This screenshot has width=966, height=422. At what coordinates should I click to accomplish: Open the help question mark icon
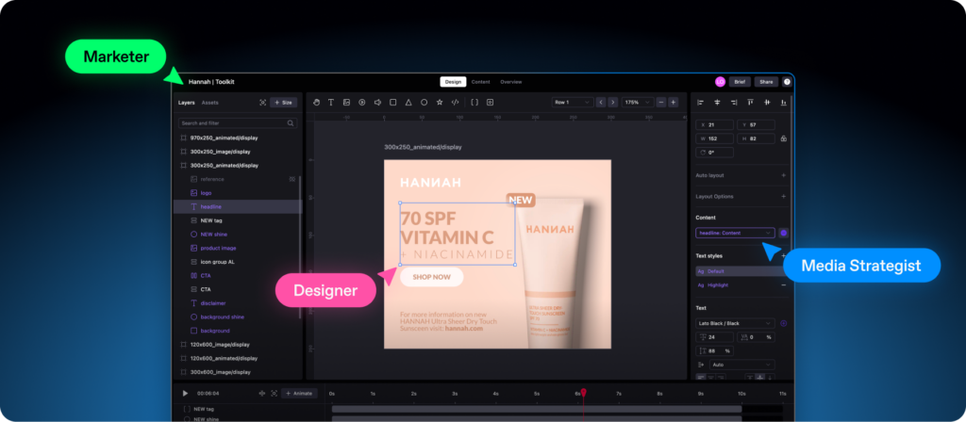point(787,82)
